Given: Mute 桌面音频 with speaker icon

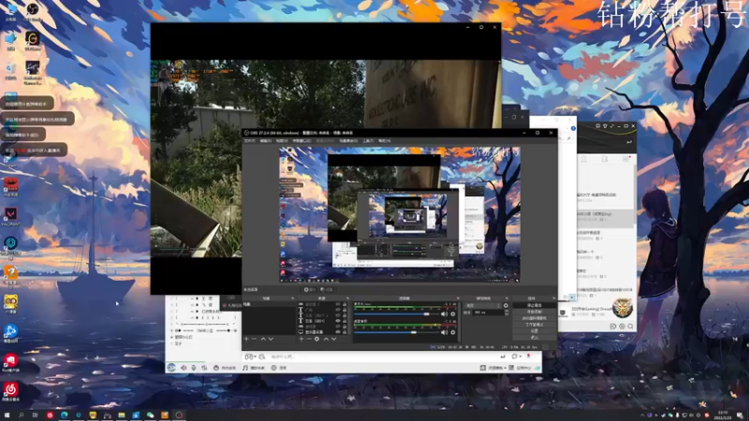Looking at the screenshot, I should (x=444, y=333).
